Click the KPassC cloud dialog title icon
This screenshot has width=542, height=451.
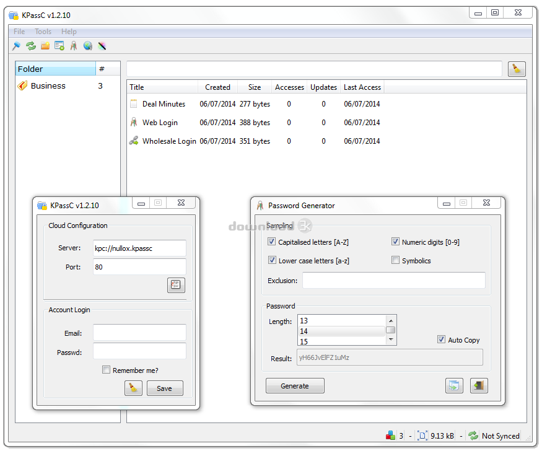(42, 206)
